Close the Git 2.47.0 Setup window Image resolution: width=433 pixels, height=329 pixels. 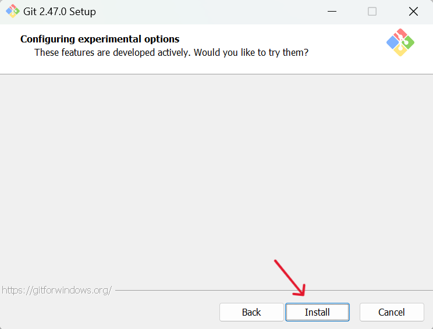pyautogui.click(x=413, y=12)
